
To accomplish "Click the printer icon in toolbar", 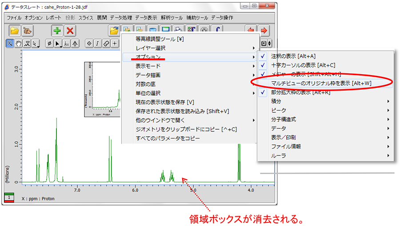I will click(179, 31).
